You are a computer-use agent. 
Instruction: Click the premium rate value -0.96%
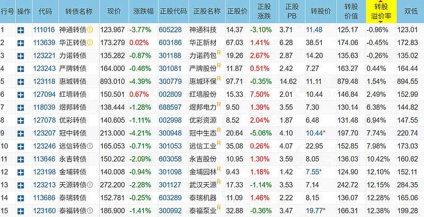coord(377,30)
